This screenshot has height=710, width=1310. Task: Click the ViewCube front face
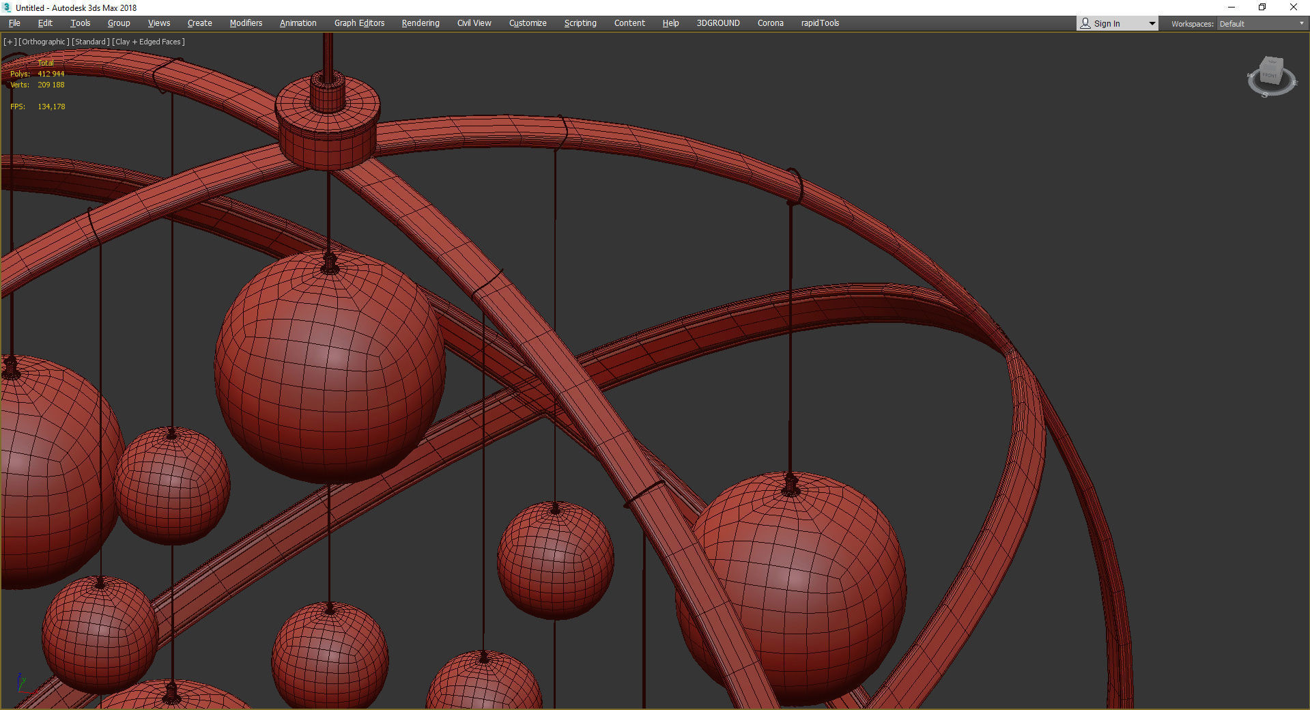click(1270, 74)
